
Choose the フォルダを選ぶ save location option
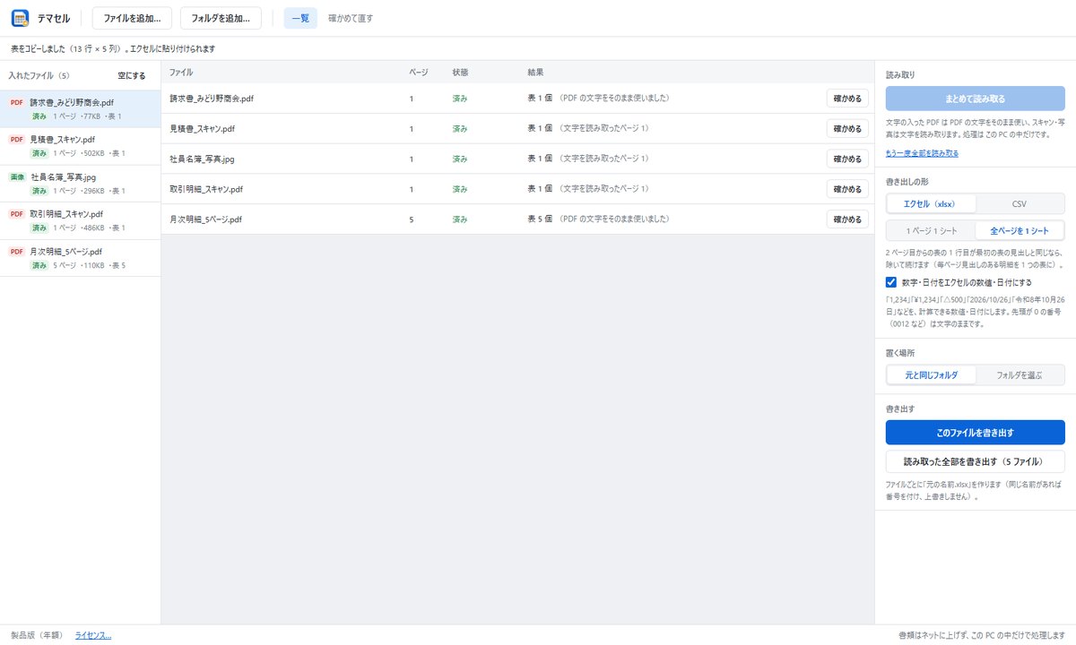coord(1019,375)
